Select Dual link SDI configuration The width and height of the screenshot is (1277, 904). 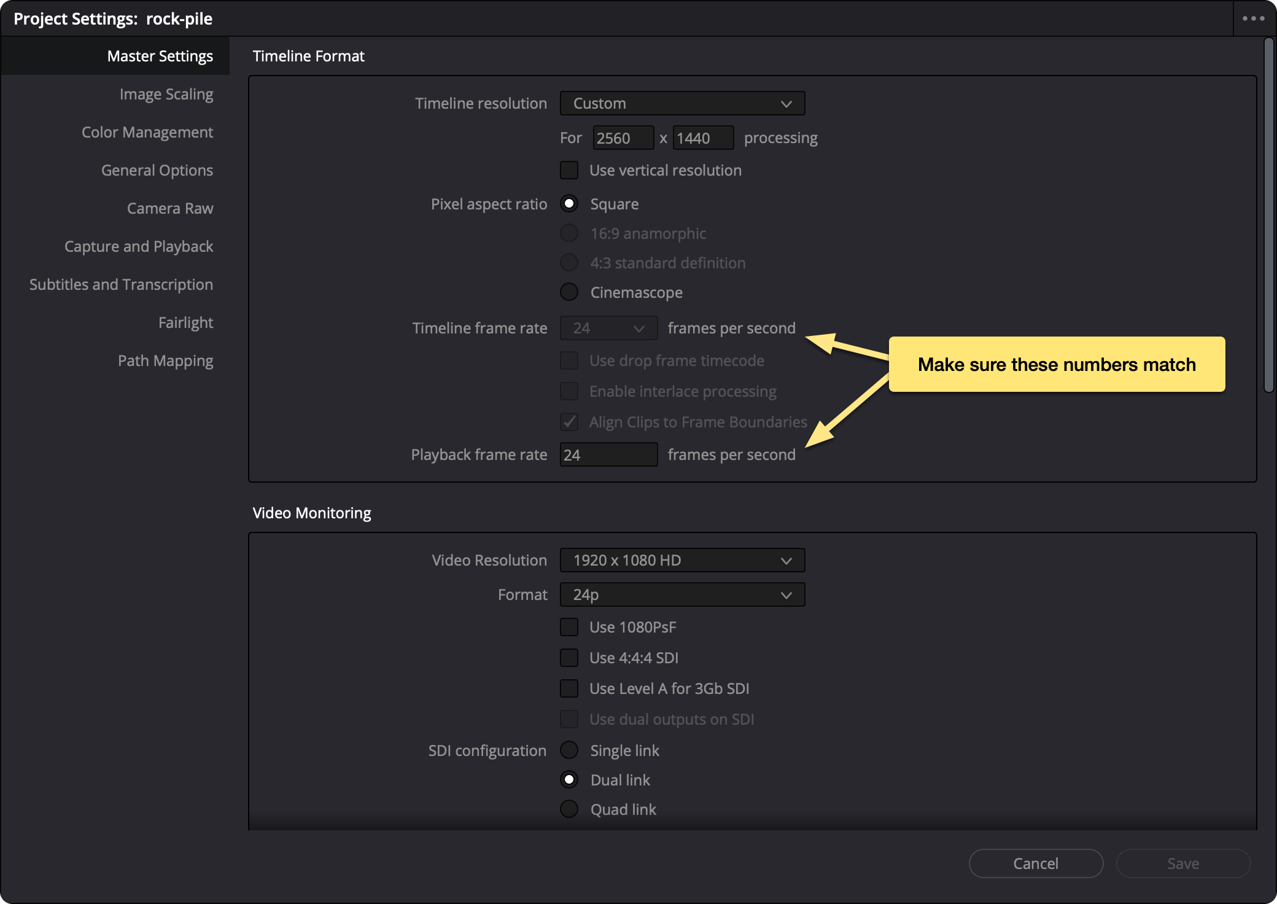[x=569, y=779]
